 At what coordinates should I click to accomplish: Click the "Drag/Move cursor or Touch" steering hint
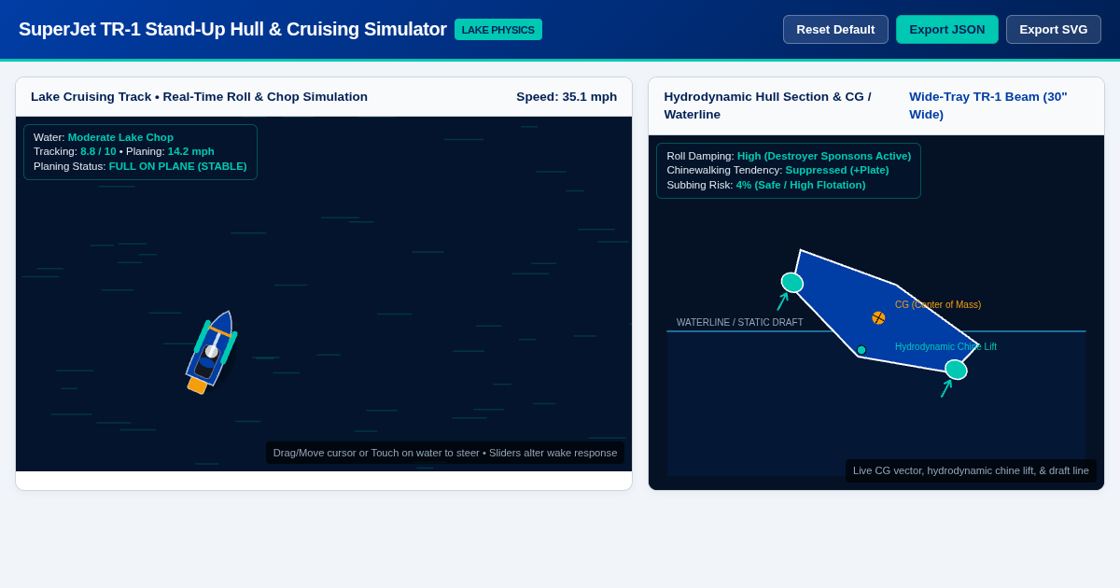tap(445, 453)
